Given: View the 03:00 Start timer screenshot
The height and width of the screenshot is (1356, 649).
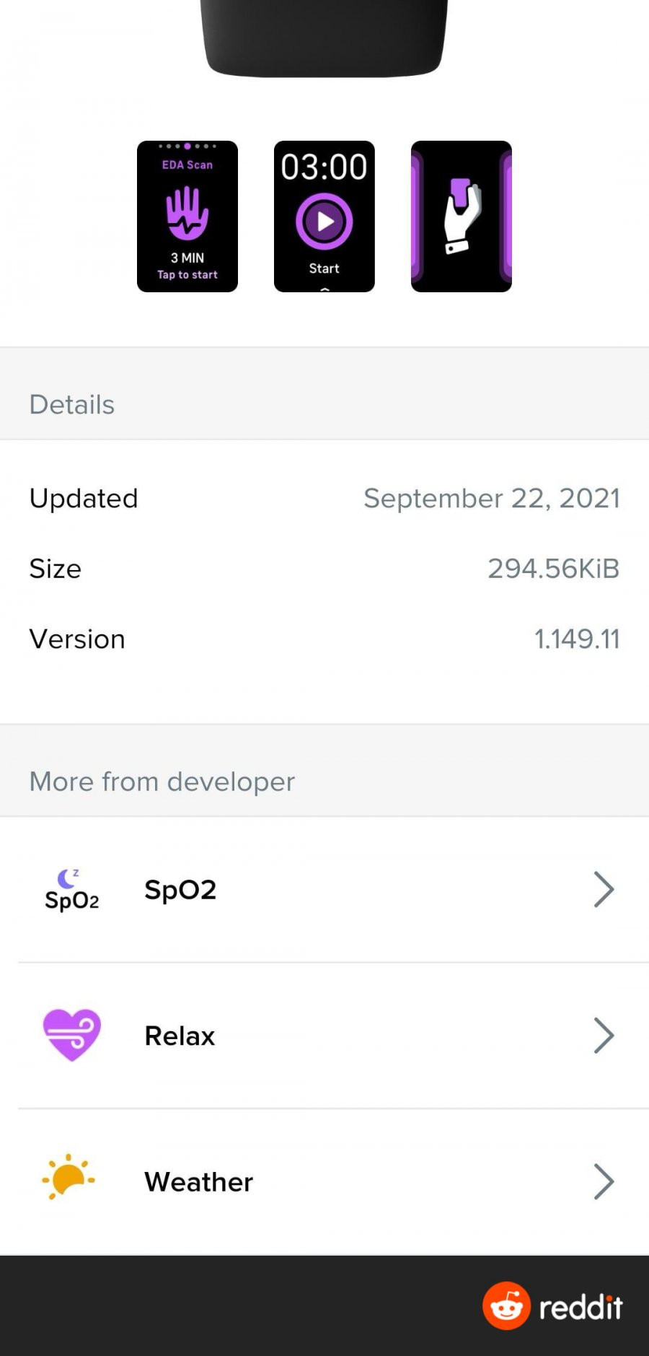Looking at the screenshot, I should [324, 216].
